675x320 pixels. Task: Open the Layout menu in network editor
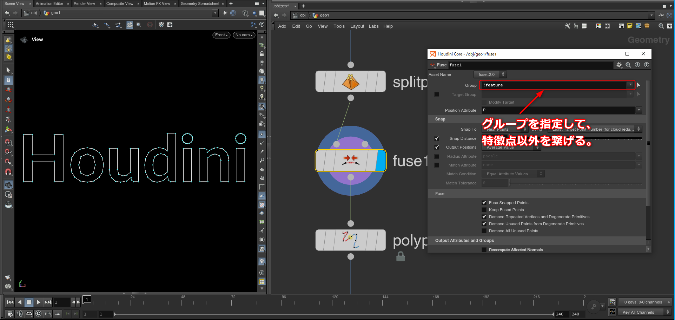coord(357,26)
